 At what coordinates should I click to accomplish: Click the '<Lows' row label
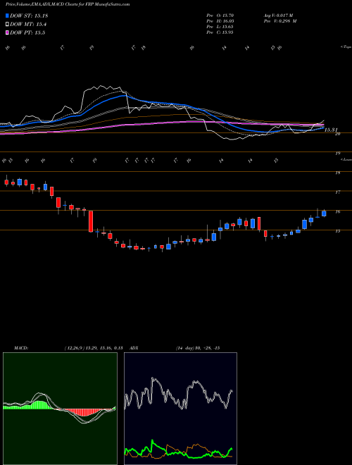(x=346, y=159)
